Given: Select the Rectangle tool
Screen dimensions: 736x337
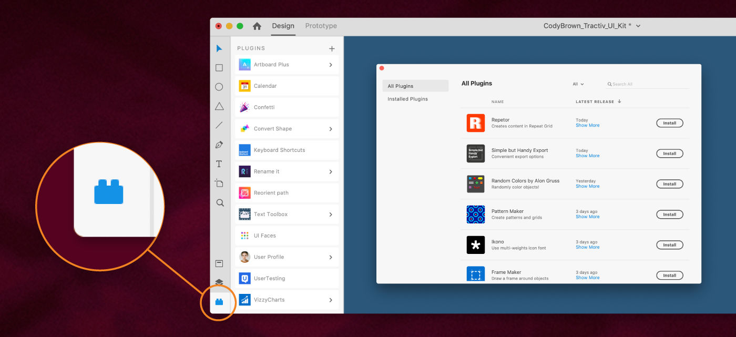Looking at the screenshot, I should click(219, 67).
